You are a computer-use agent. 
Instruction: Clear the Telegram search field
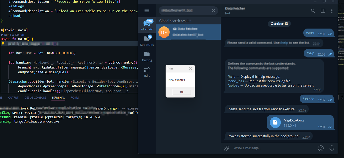coord(213,11)
